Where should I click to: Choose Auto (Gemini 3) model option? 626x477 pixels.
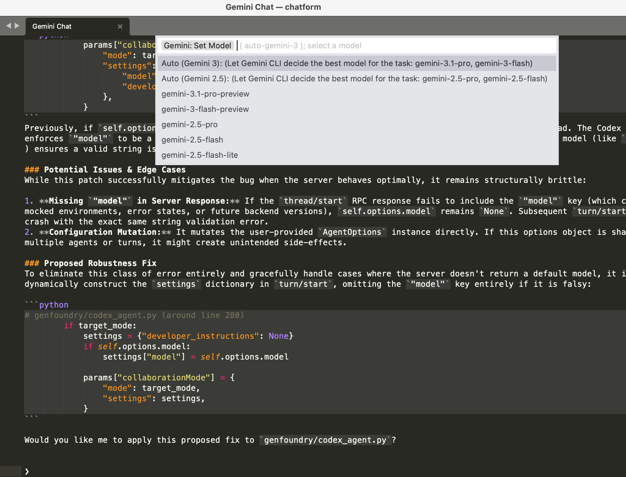coord(357,63)
